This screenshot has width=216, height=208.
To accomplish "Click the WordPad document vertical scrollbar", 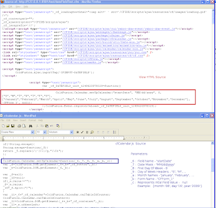I will click(x=213, y=175).
